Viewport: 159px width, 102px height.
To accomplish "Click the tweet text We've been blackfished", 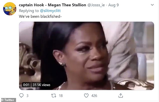I will pos(40,16).
